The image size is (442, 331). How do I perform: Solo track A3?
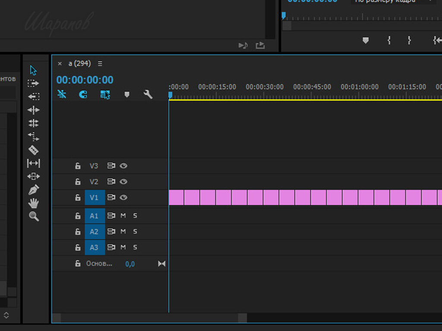pyautogui.click(x=135, y=247)
